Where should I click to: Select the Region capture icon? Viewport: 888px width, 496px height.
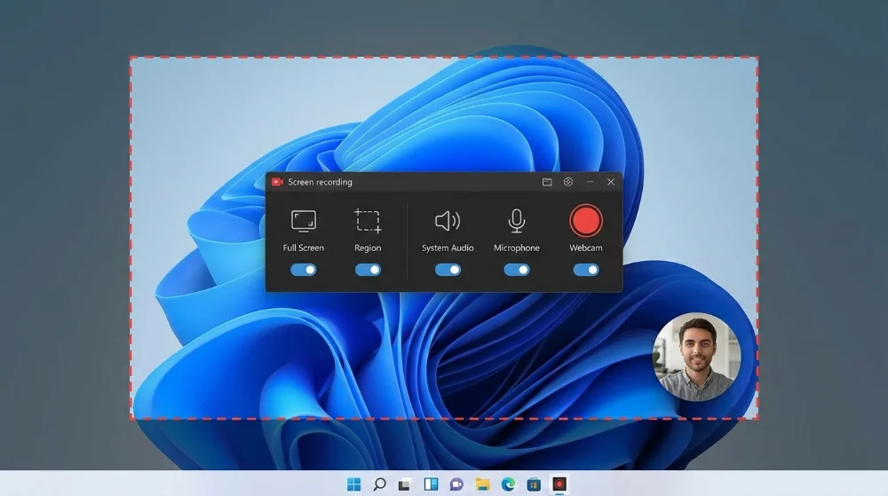tap(368, 220)
